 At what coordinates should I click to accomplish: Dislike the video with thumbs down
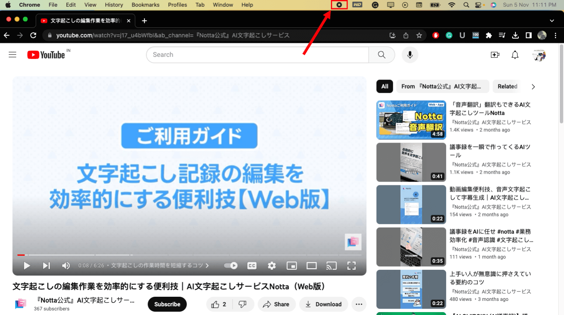click(x=243, y=304)
